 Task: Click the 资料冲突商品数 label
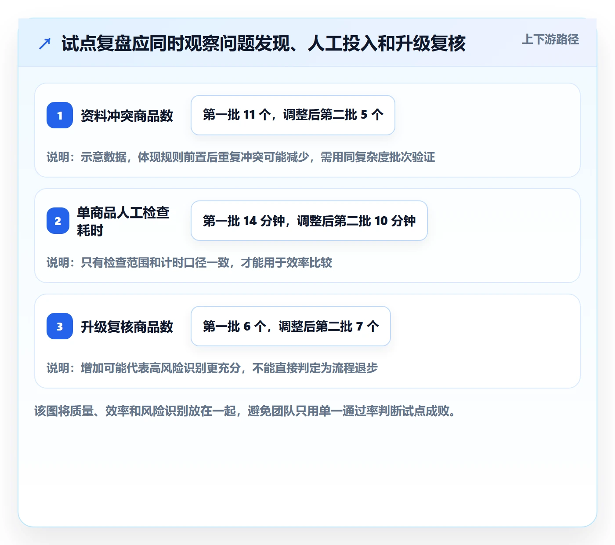(127, 116)
